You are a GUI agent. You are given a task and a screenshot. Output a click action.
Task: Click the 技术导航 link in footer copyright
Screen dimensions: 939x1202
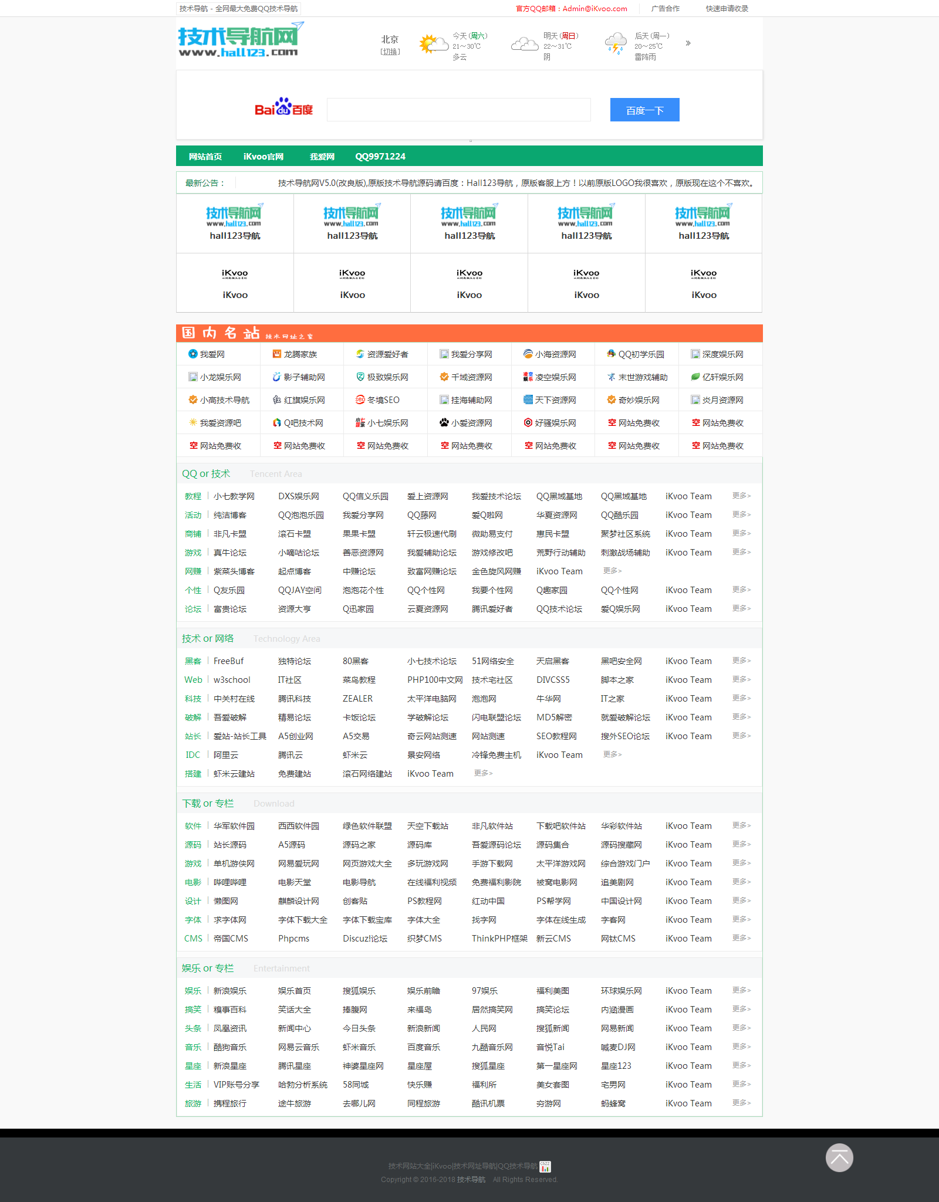[471, 1180]
